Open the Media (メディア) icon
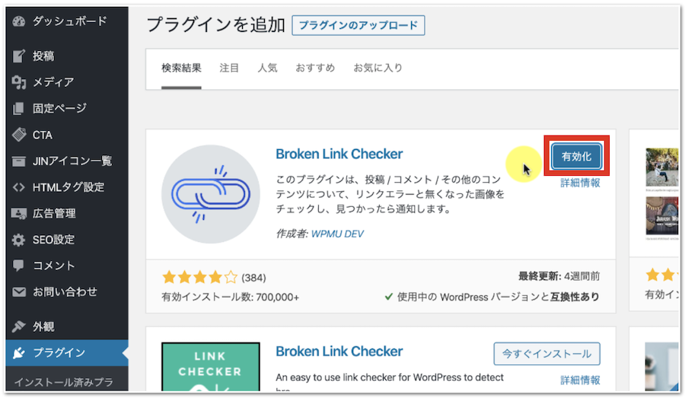The image size is (685, 398). (19, 82)
